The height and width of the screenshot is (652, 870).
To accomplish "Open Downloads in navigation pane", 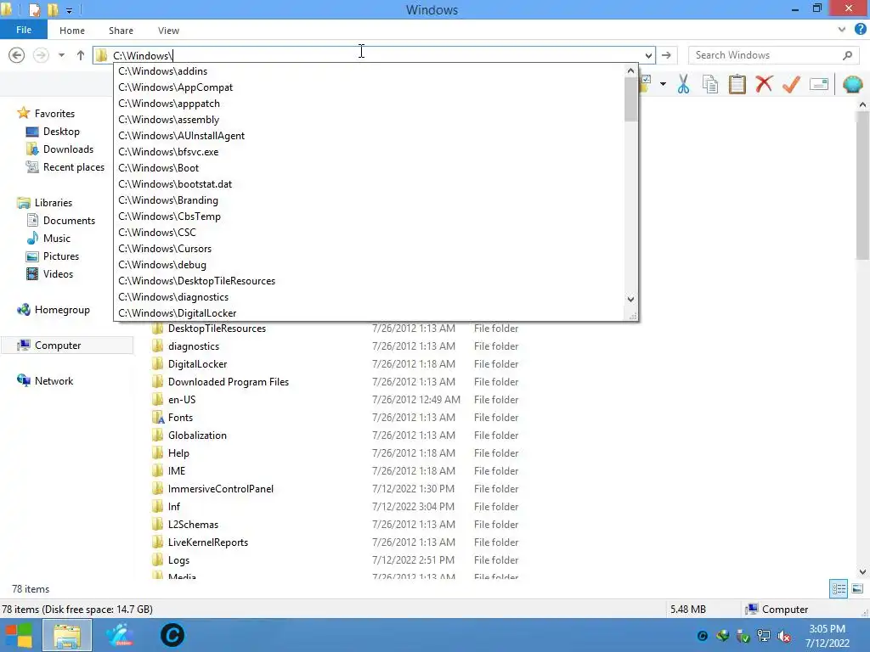I will click(68, 149).
